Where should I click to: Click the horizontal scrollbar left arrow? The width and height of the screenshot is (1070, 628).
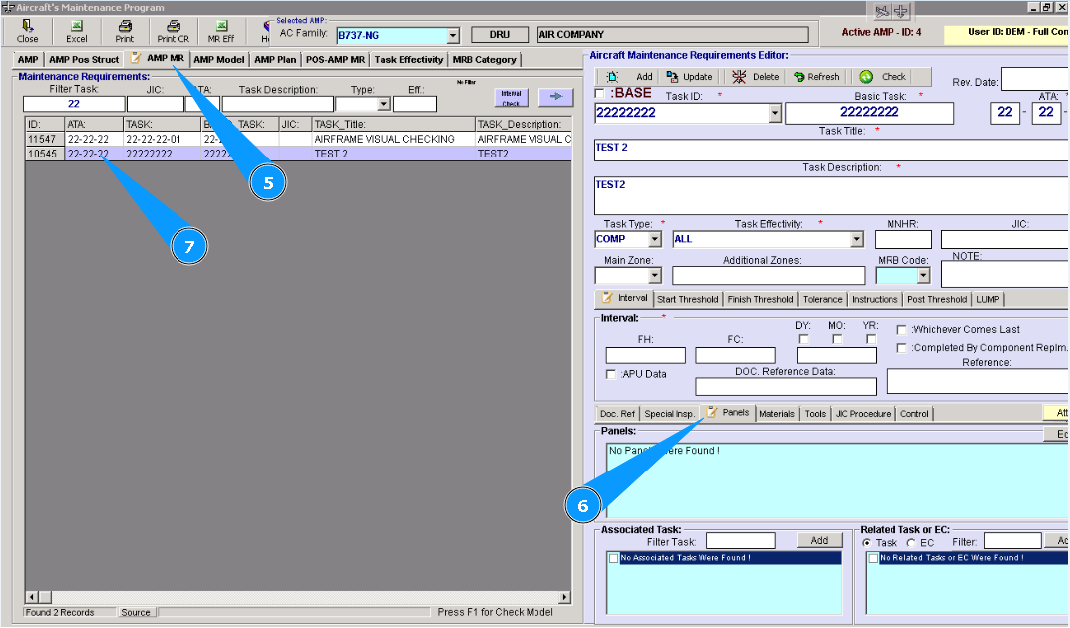[31, 597]
